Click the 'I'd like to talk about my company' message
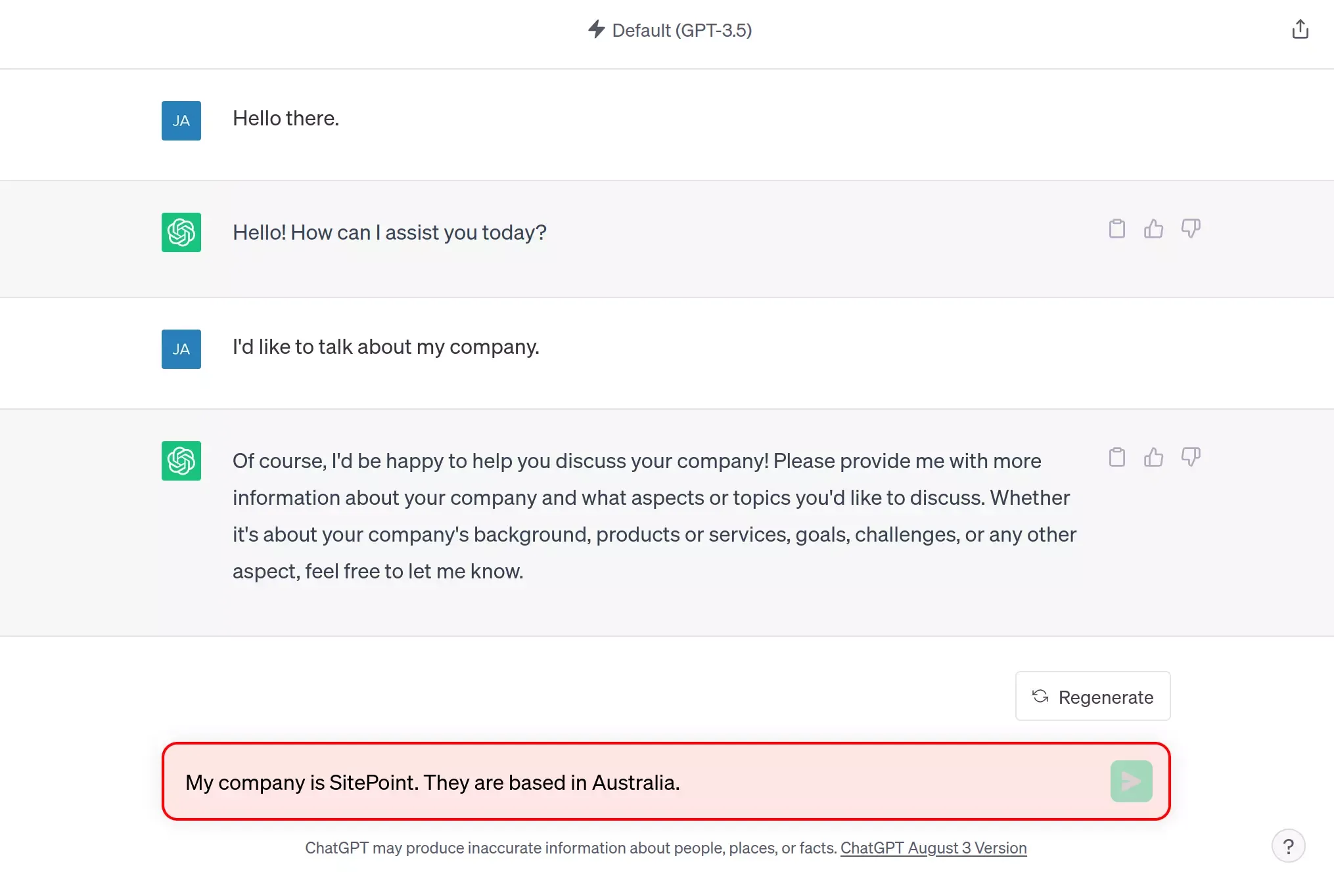 coord(386,347)
